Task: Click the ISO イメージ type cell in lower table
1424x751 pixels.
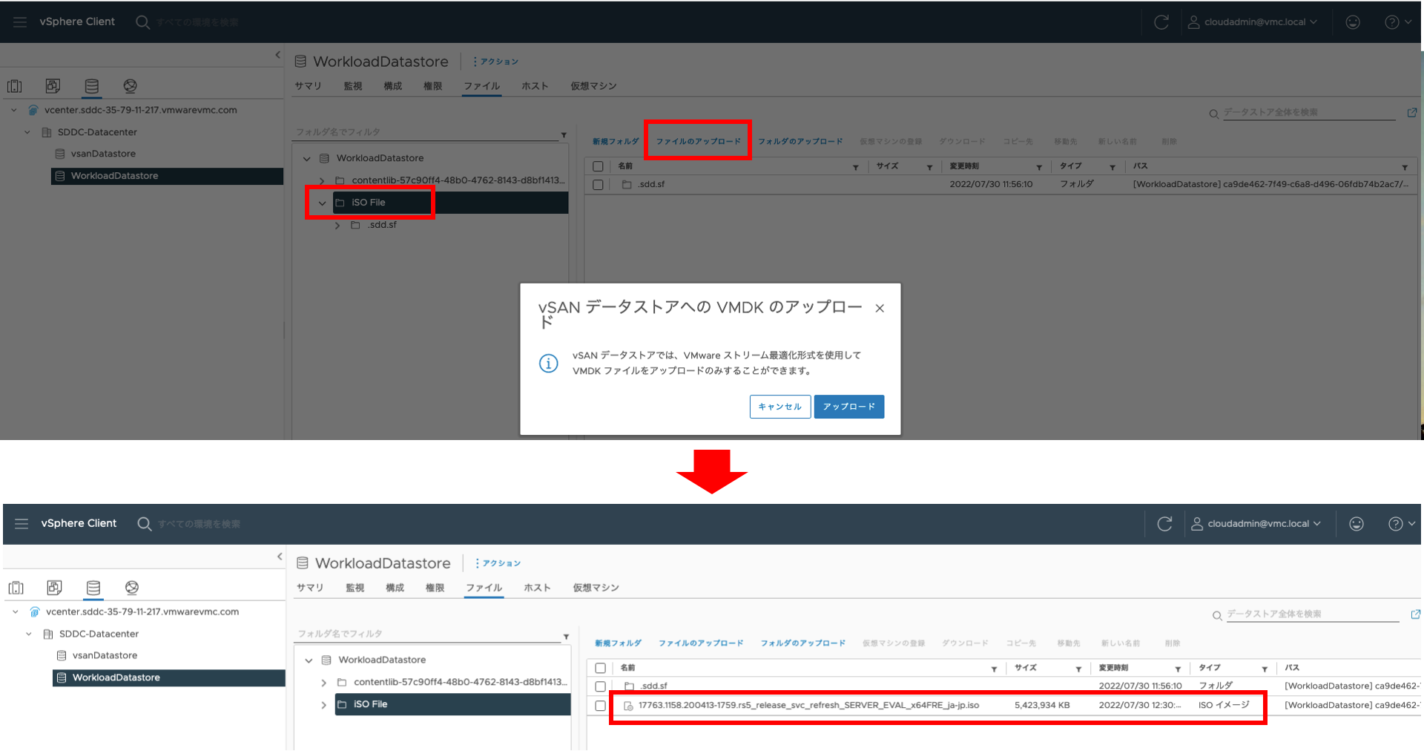Action: tap(1224, 706)
